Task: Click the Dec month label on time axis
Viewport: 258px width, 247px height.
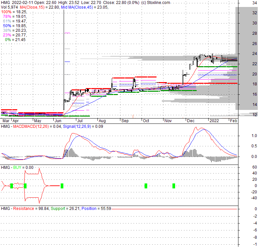Action: pos(191,121)
